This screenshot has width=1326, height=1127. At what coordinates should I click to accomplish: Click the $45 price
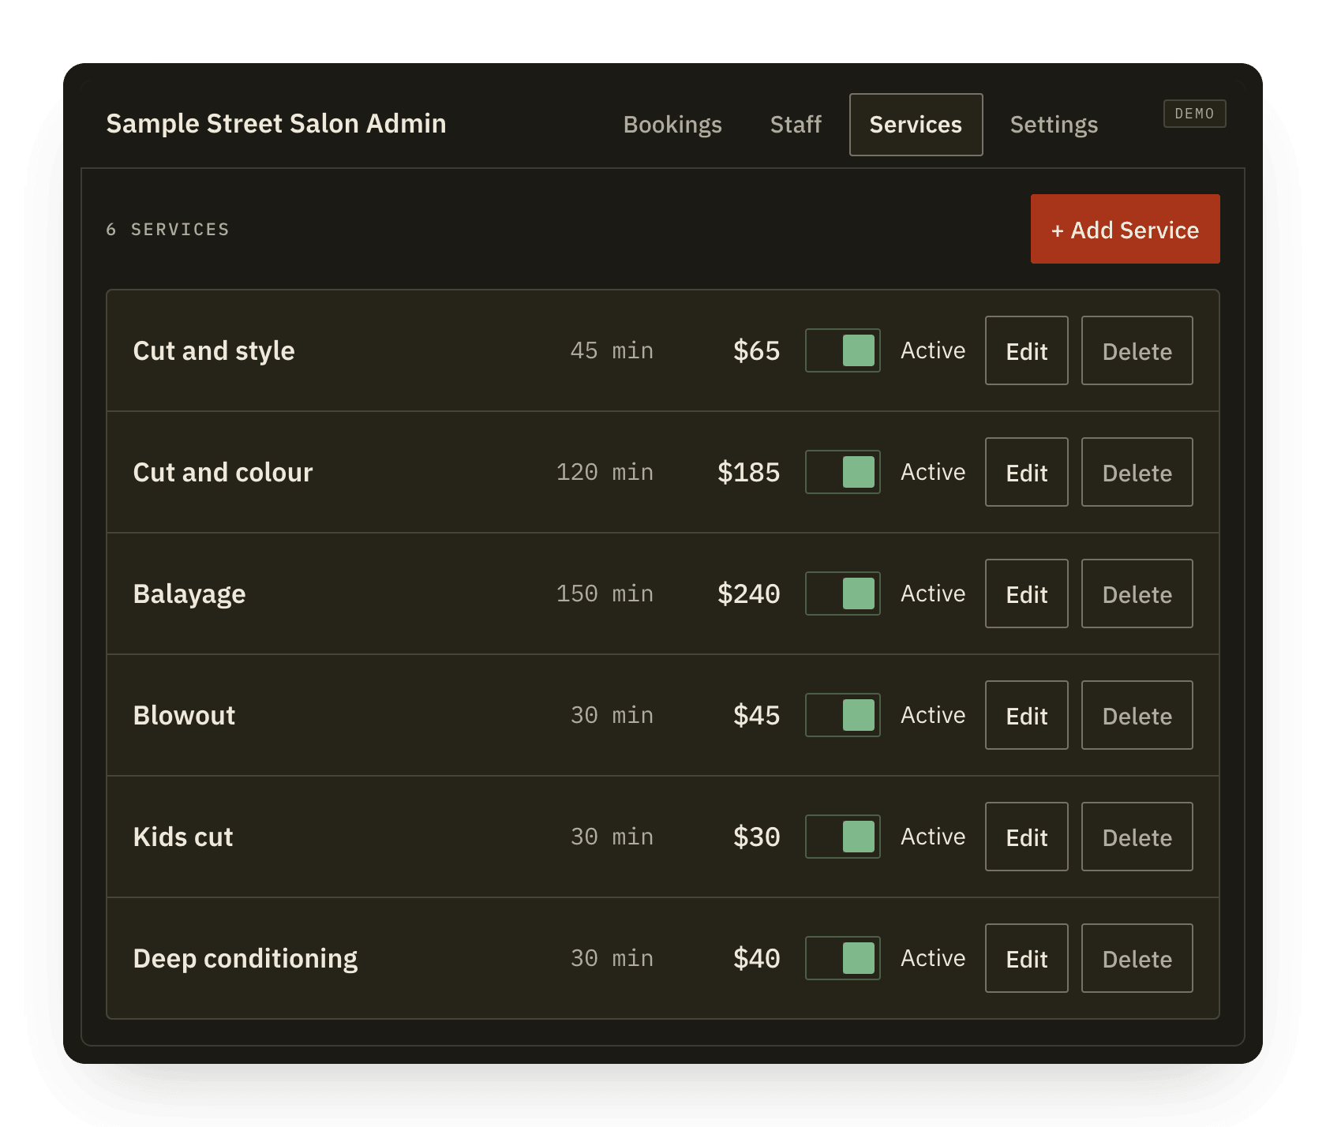click(x=756, y=715)
